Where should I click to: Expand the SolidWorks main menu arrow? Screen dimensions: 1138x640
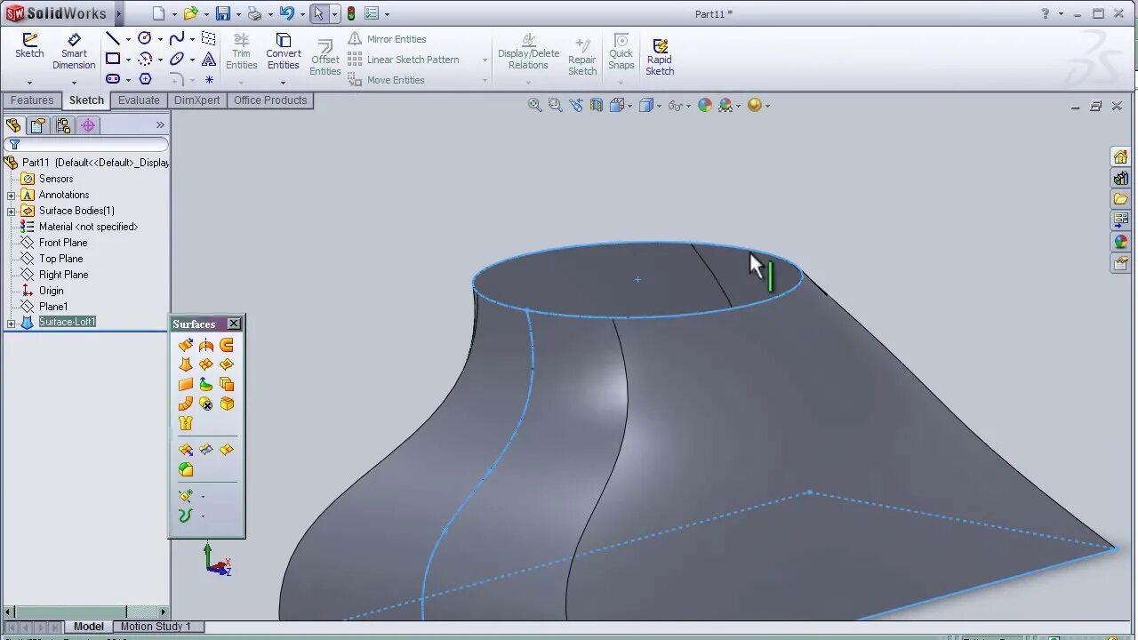118,13
